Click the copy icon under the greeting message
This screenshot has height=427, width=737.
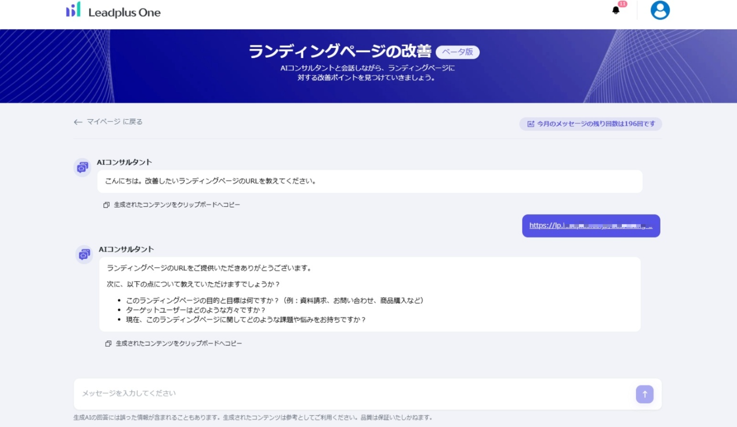click(x=106, y=205)
